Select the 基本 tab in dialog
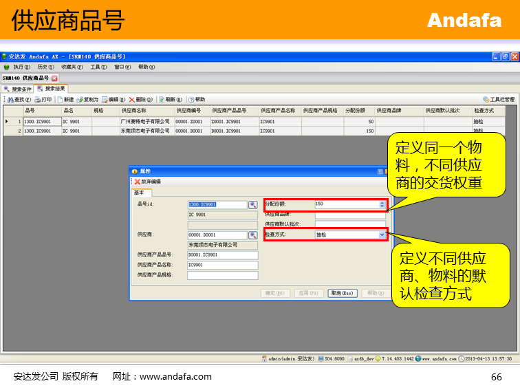Viewport: 520px width, 390px height. (x=139, y=193)
